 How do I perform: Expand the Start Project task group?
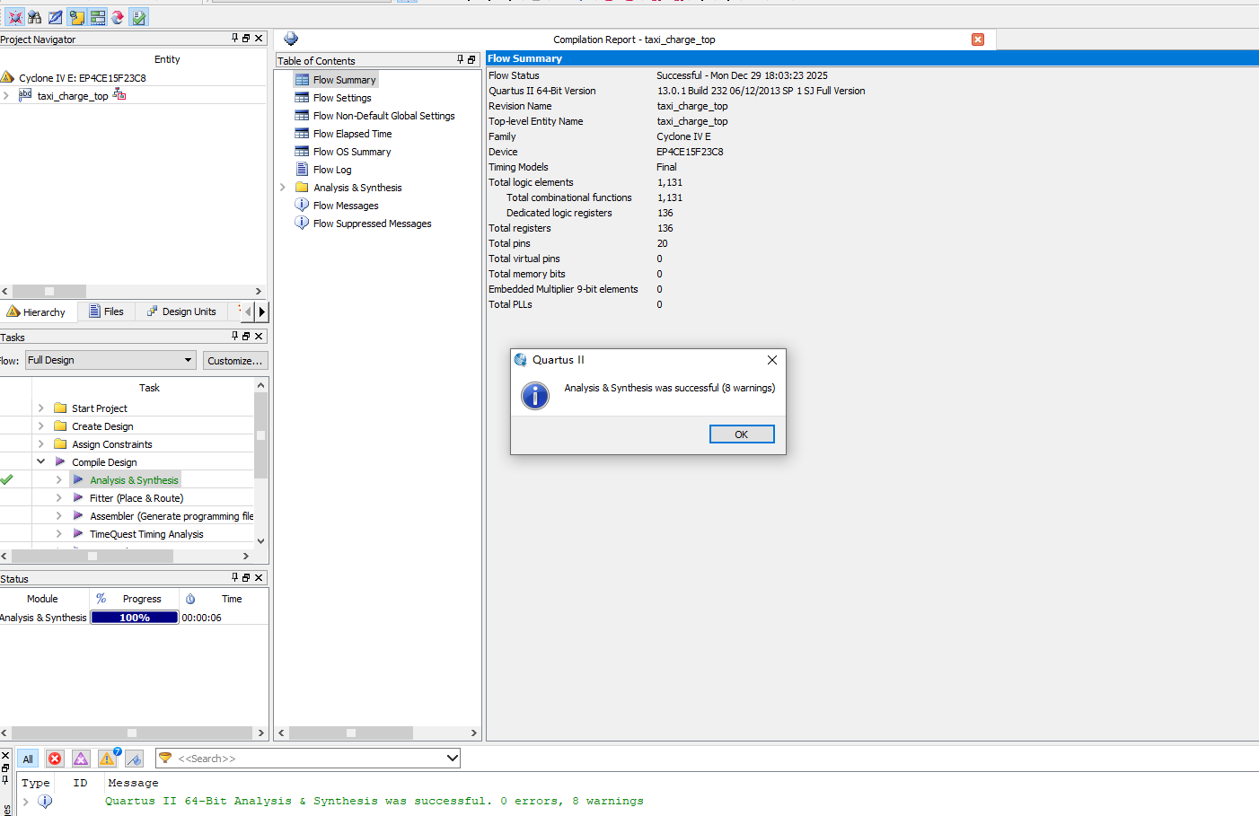(40, 408)
